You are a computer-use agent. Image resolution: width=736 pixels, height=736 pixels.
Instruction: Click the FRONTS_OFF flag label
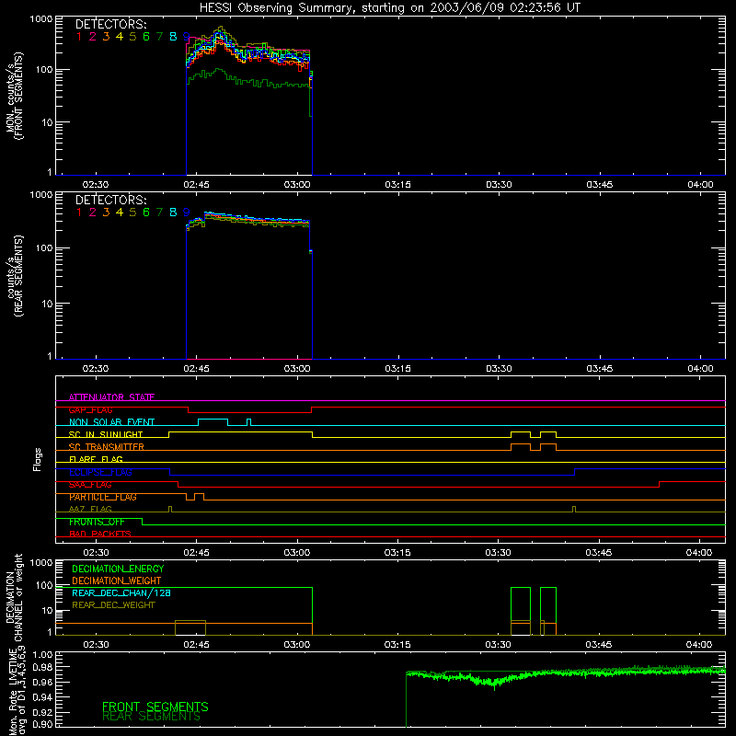point(97,522)
